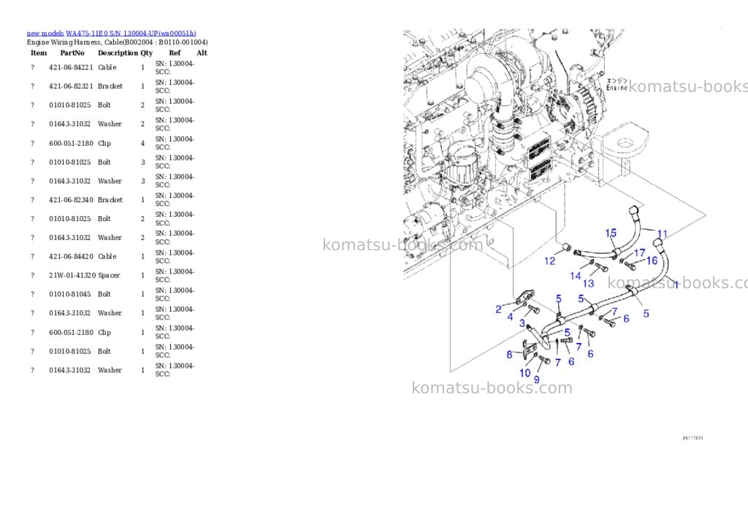This screenshot has height=529, width=748.
Task: Select part number 421-06-82321
Action: point(71,86)
